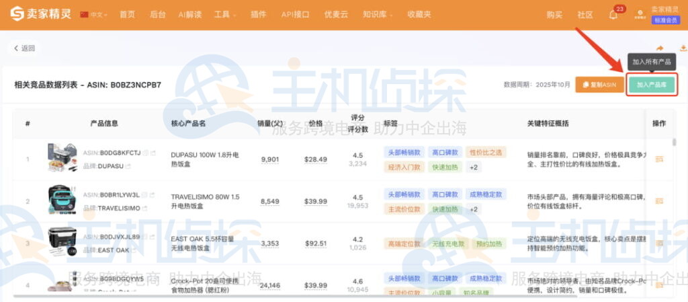Click the 评分 column header
Image resolution: width=688 pixels, height=302 pixels.
click(x=357, y=118)
